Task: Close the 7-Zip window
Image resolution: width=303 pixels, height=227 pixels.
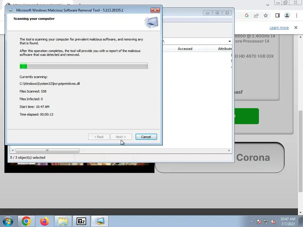Action: [x=227, y=13]
